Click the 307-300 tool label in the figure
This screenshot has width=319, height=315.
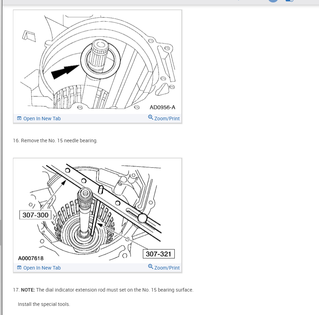tap(35, 215)
